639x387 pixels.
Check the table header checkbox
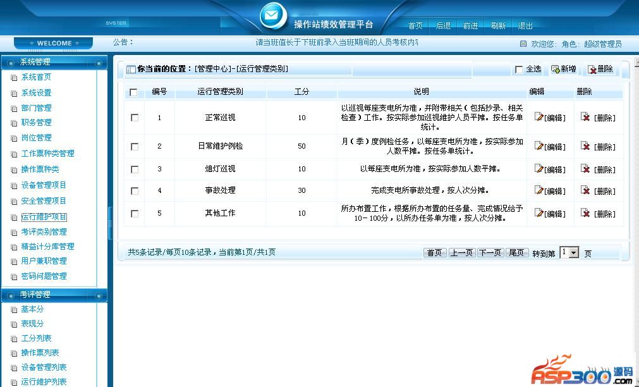coord(133,92)
